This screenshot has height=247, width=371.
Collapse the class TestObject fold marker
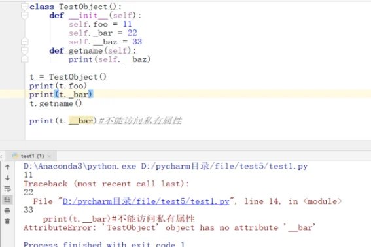pos(25,7)
